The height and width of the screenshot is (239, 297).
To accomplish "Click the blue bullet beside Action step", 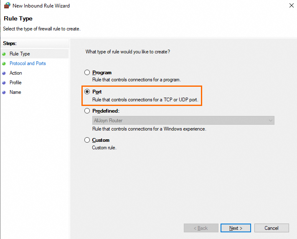I will pyautogui.click(x=4, y=73).
